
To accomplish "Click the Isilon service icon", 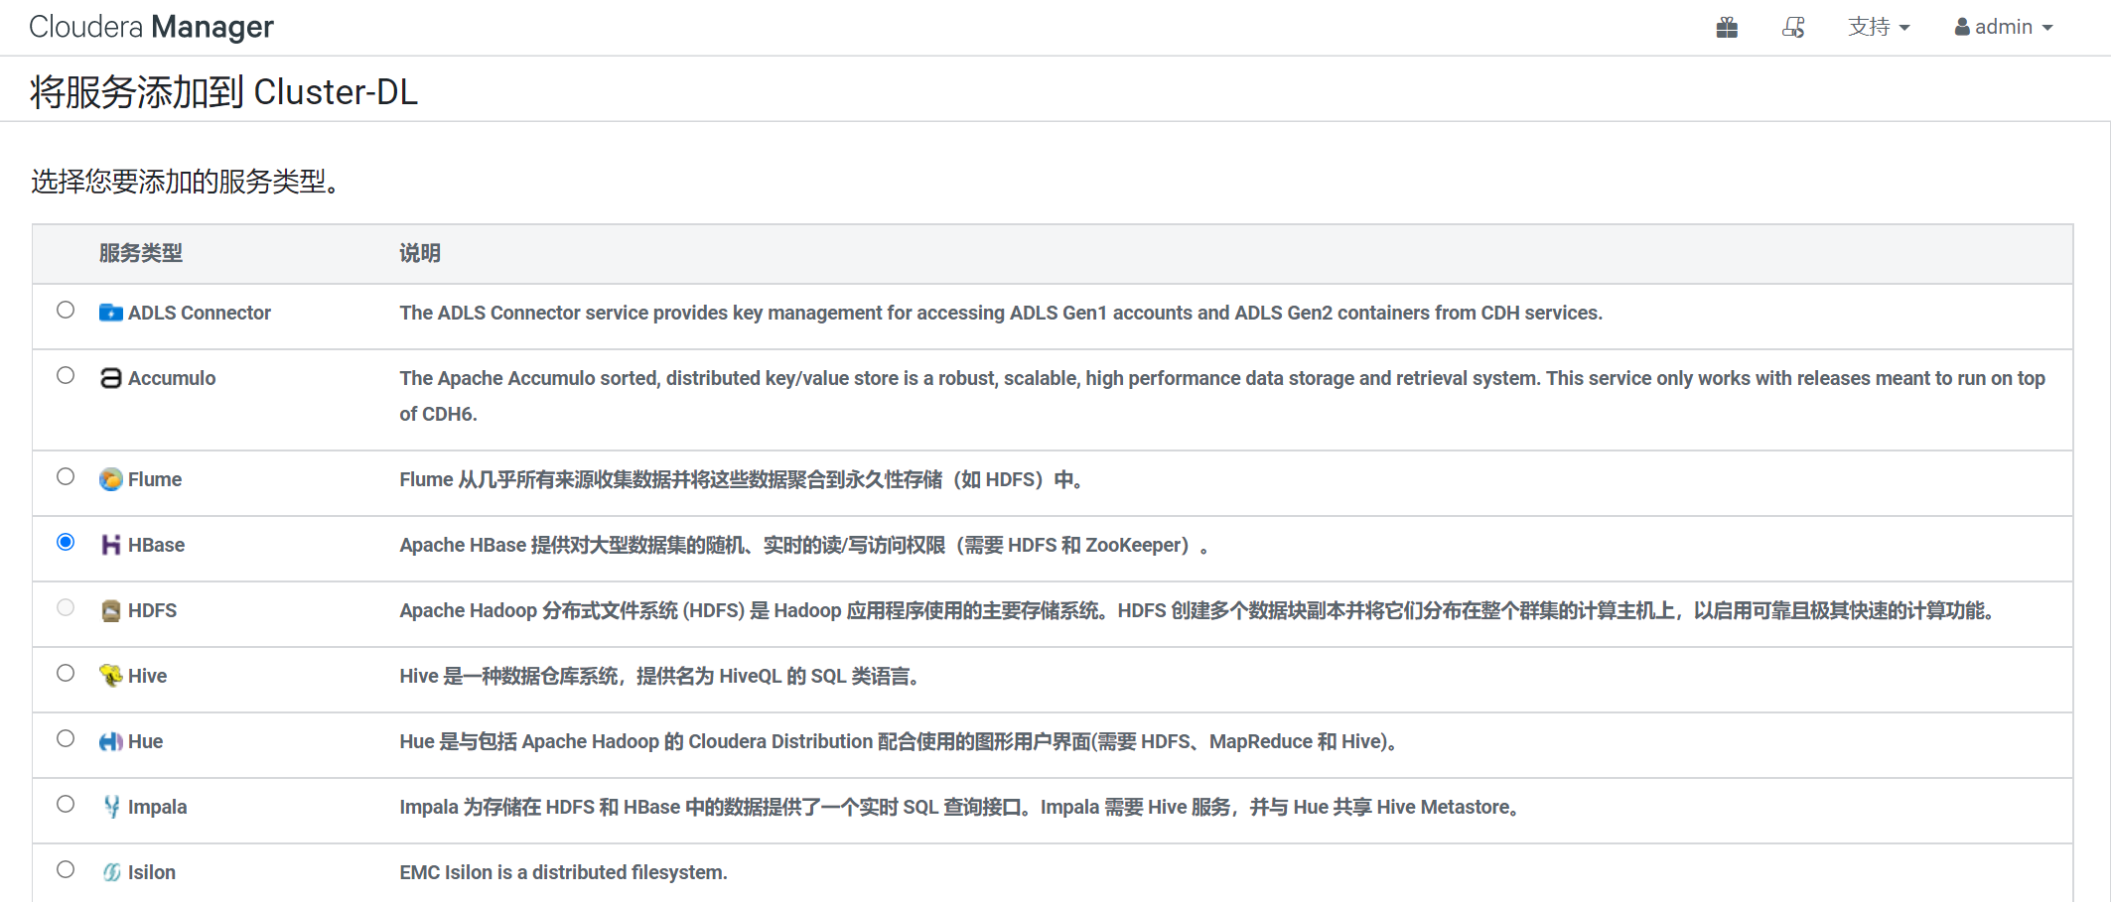I will tap(111, 873).
